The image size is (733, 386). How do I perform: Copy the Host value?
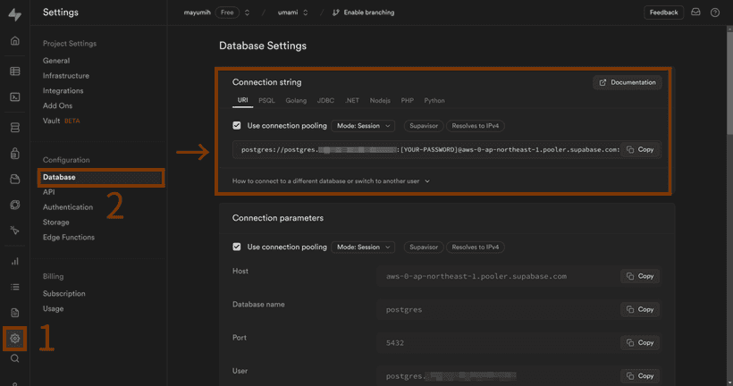click(640, 276)
